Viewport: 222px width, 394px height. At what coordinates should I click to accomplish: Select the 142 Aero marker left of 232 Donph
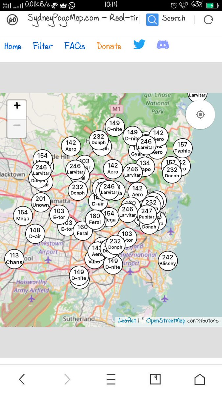tap(71, 146)
